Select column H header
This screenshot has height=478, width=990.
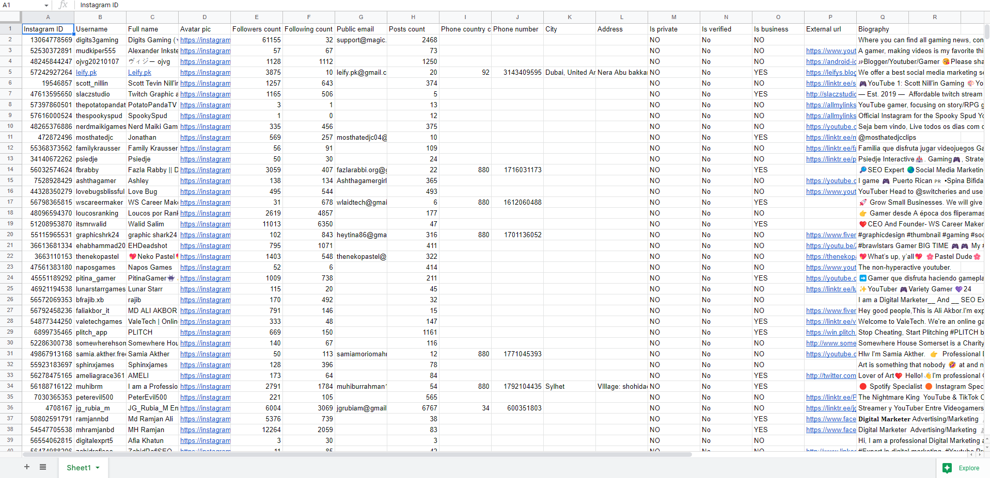tap(413, 17)
